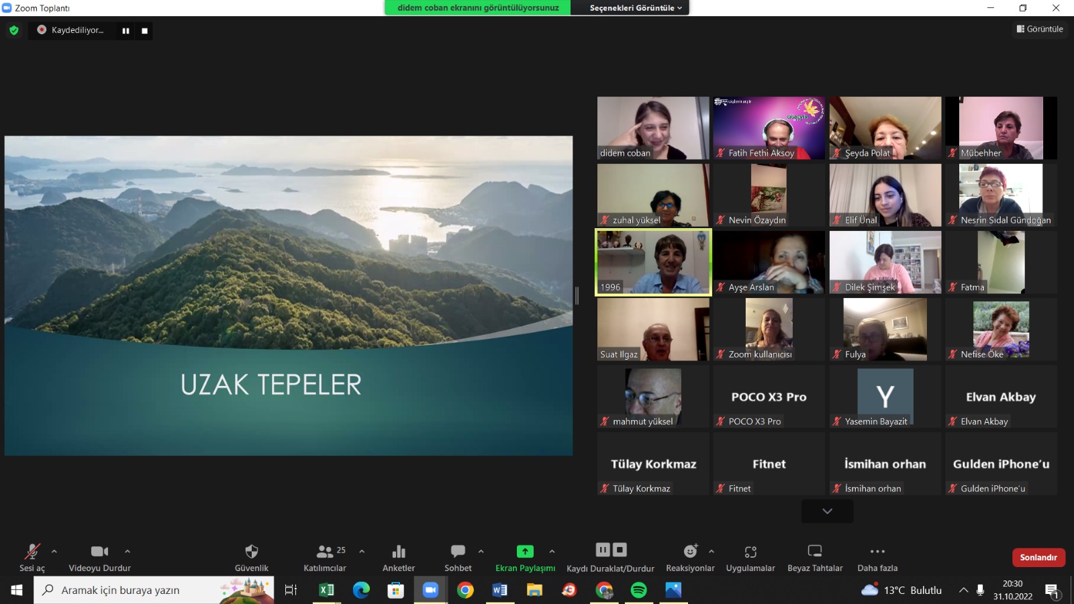
Task: Click the green screen-viewing banner for didem coban
Action: 478,8
